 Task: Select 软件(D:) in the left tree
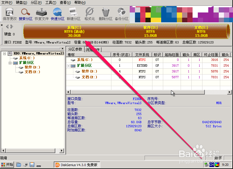click(x=32, y=67)
